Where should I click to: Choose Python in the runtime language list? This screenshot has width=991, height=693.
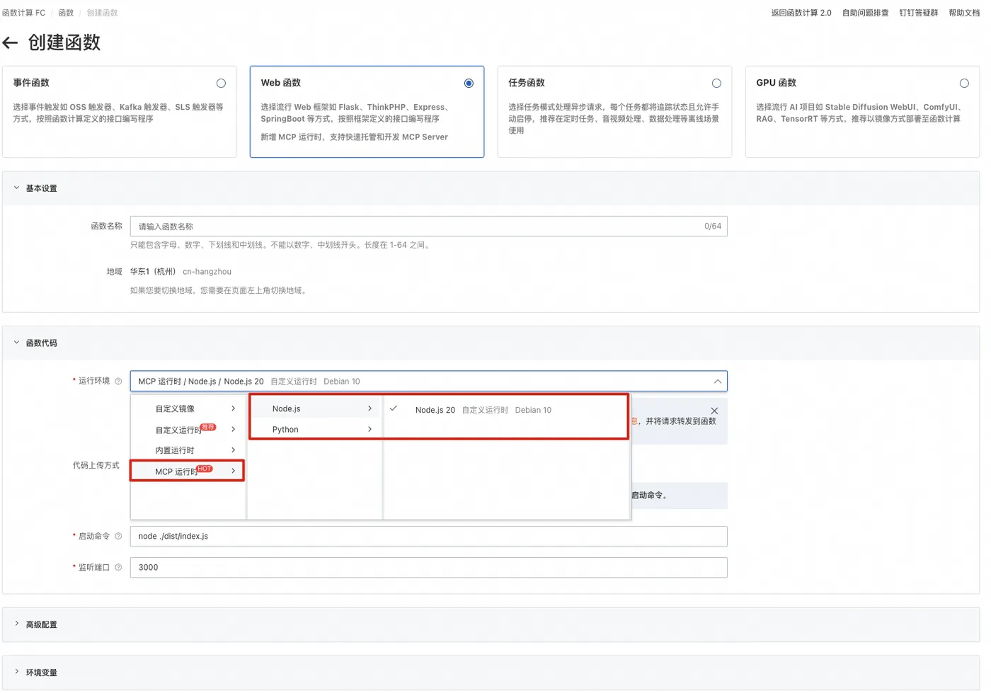pos(315,430)
